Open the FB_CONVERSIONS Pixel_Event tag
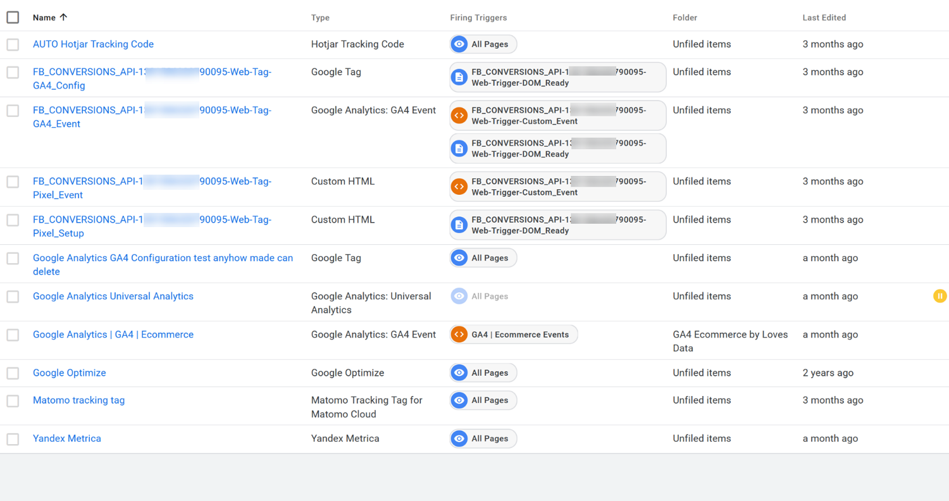The width and height of the screenshot is (949, 501). click(152, 188)
